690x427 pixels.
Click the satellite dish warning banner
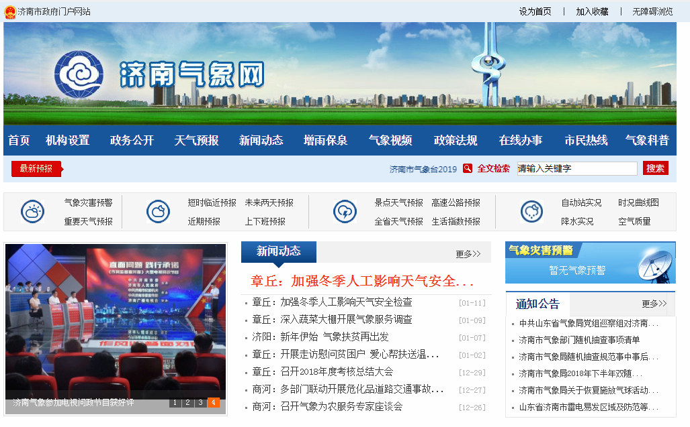(x=590, y=262)
